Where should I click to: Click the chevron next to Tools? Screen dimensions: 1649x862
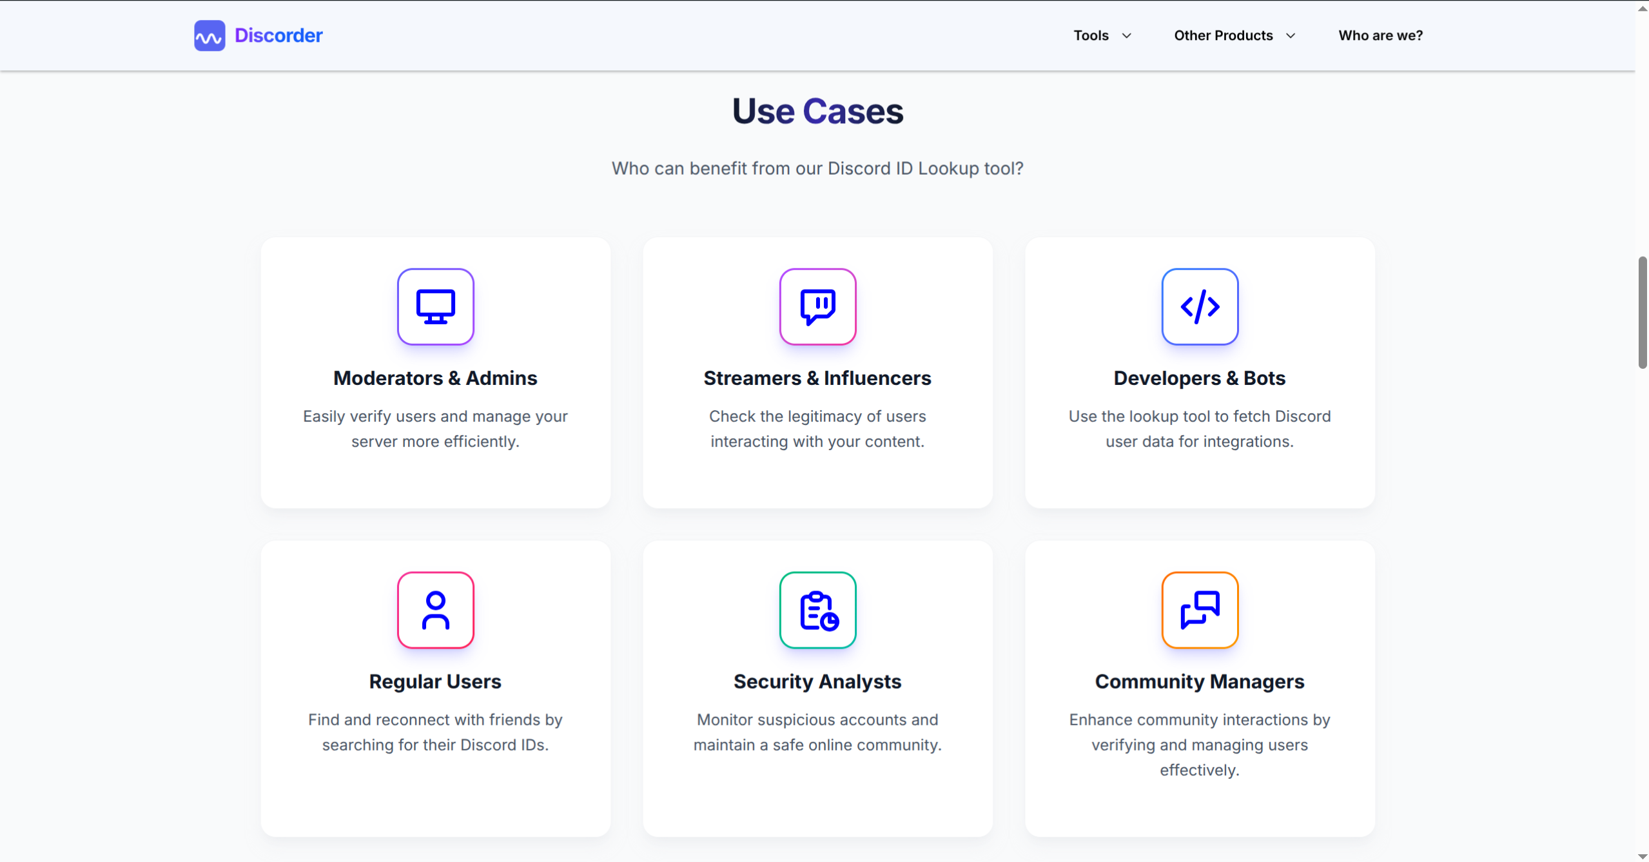click(x=1127, y=36)
